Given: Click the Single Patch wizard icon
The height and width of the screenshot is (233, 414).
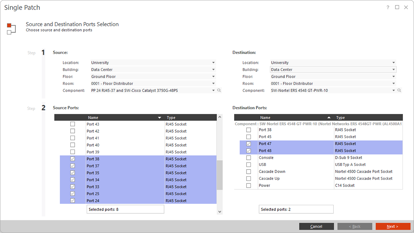Looking at the screenshot, I should point(11,29).
